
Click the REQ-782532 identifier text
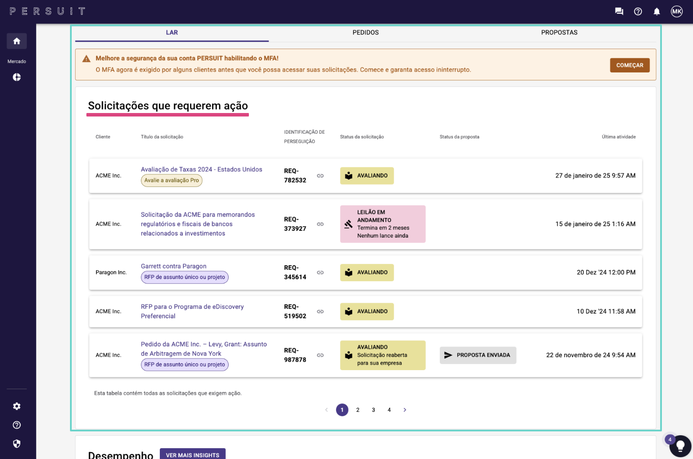click(x=295, y=176)
